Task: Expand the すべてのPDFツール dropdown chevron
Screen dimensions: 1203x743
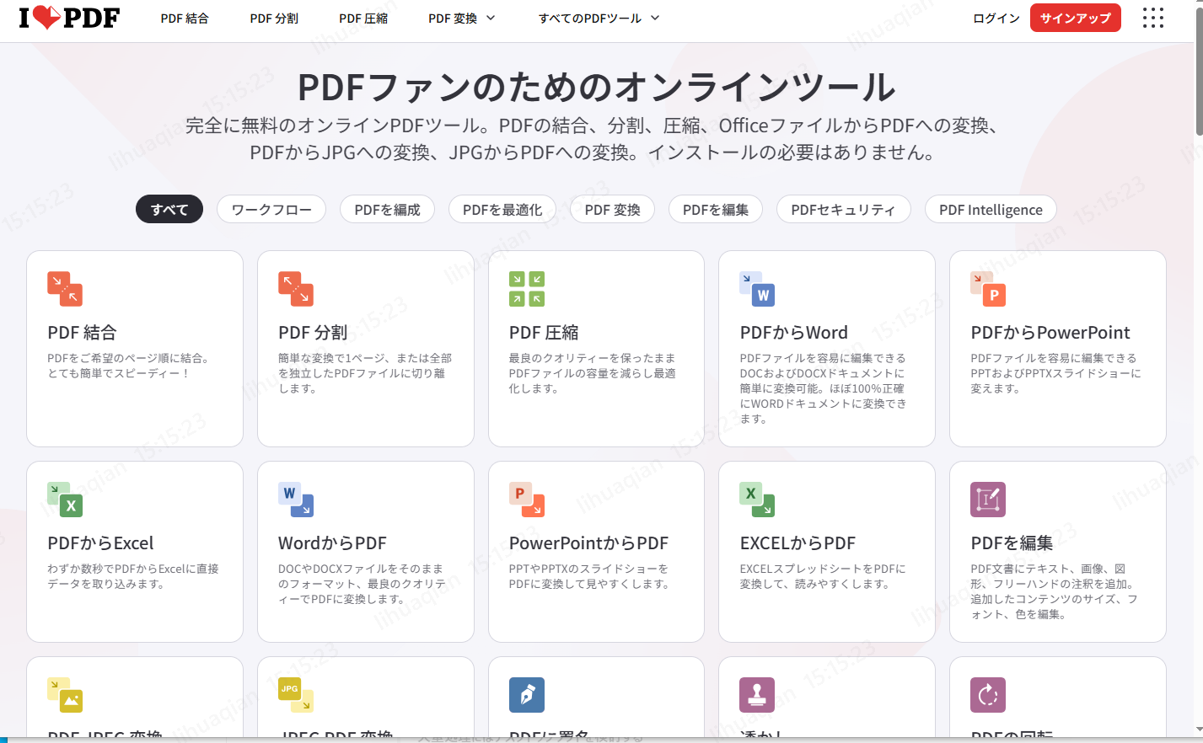Action: (655, 18)
